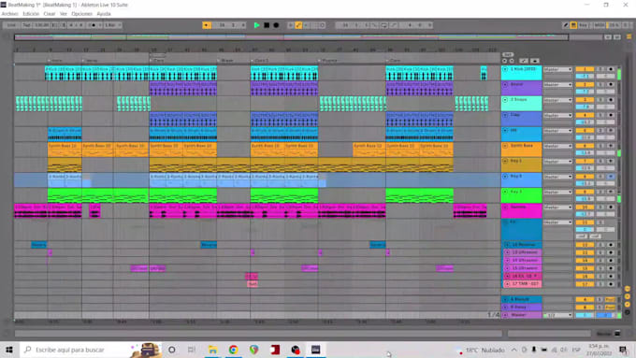Click Optimize Arrangement Width button
Image resolution: width=636 pixels, height=358 pixels.
coord(617,37)
